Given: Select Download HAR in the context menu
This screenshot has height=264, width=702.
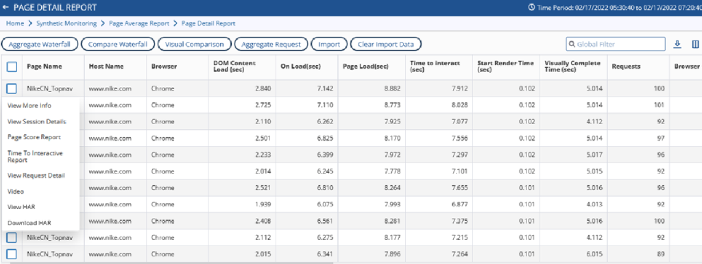Looking at the screenshot, I should click(x=30, y=223).
